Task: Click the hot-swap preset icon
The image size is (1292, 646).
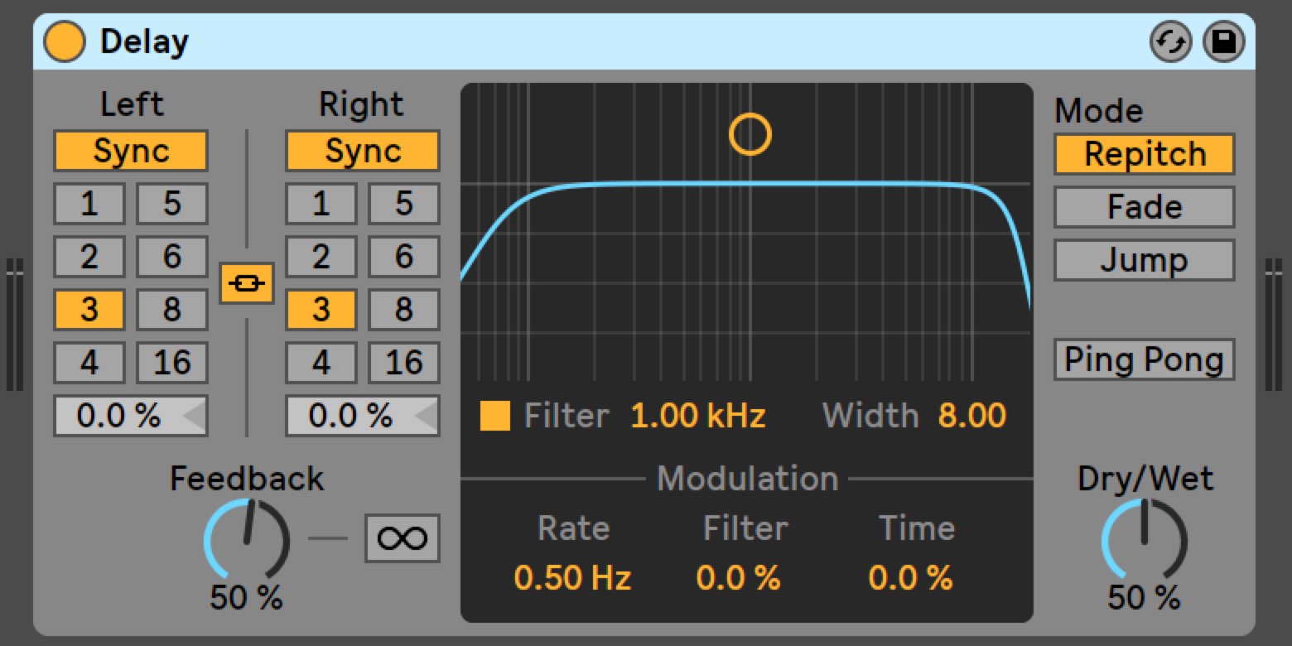Action: click(1171, 42)
